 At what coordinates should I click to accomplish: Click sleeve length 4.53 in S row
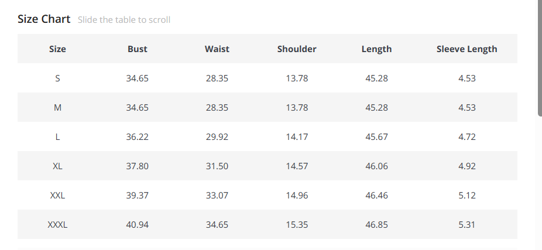point(466,78)
